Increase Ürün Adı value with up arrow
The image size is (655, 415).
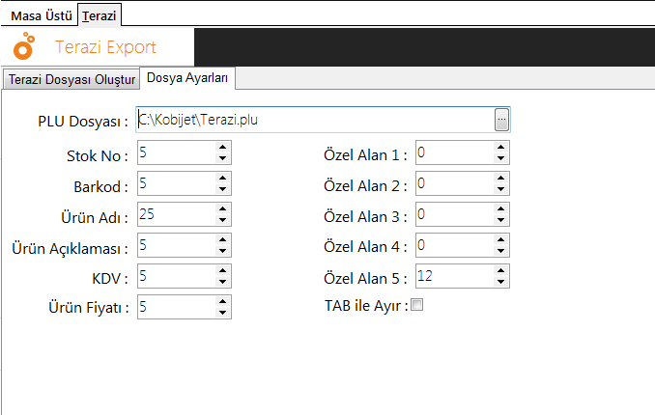[222, 208]
